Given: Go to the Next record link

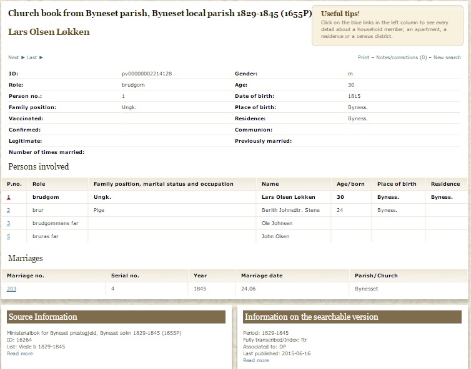Looking at the screenshot, I should click(x=13, y=57).
